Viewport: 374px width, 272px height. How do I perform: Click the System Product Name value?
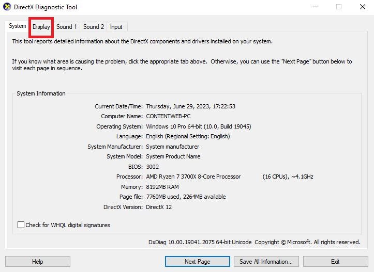click(x=173, y=156)
